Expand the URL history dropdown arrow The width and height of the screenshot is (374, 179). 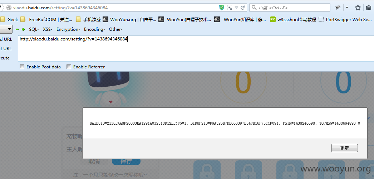(x=236, y=8)
